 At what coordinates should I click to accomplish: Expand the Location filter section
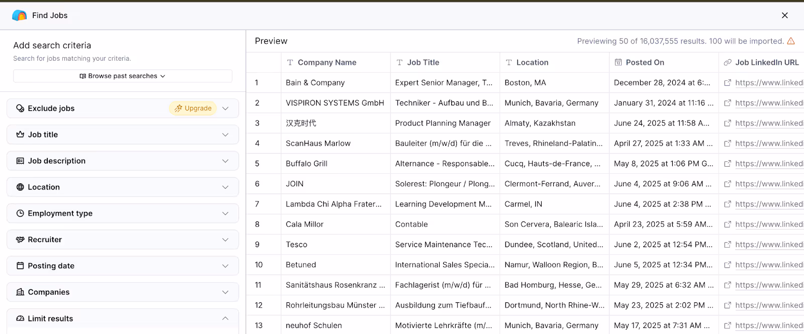click(x=123, y=187)
